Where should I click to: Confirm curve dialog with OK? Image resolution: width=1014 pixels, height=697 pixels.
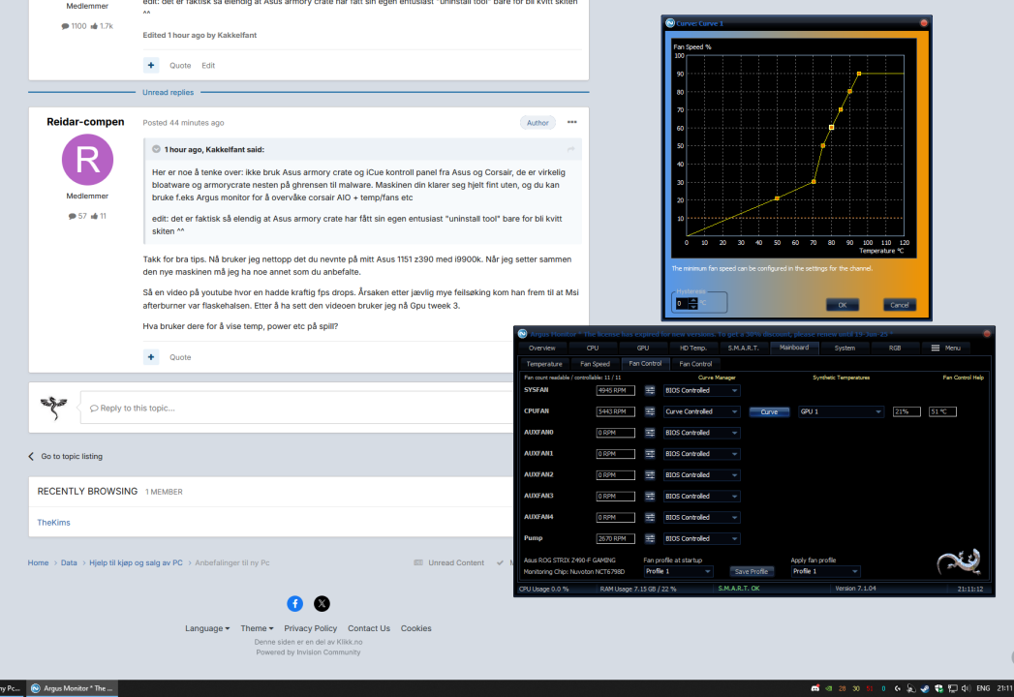[x=842, y=305]
